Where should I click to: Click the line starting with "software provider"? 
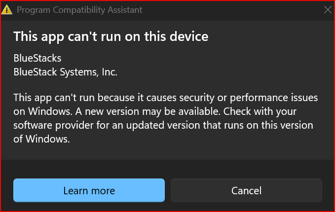pos(163,125)
